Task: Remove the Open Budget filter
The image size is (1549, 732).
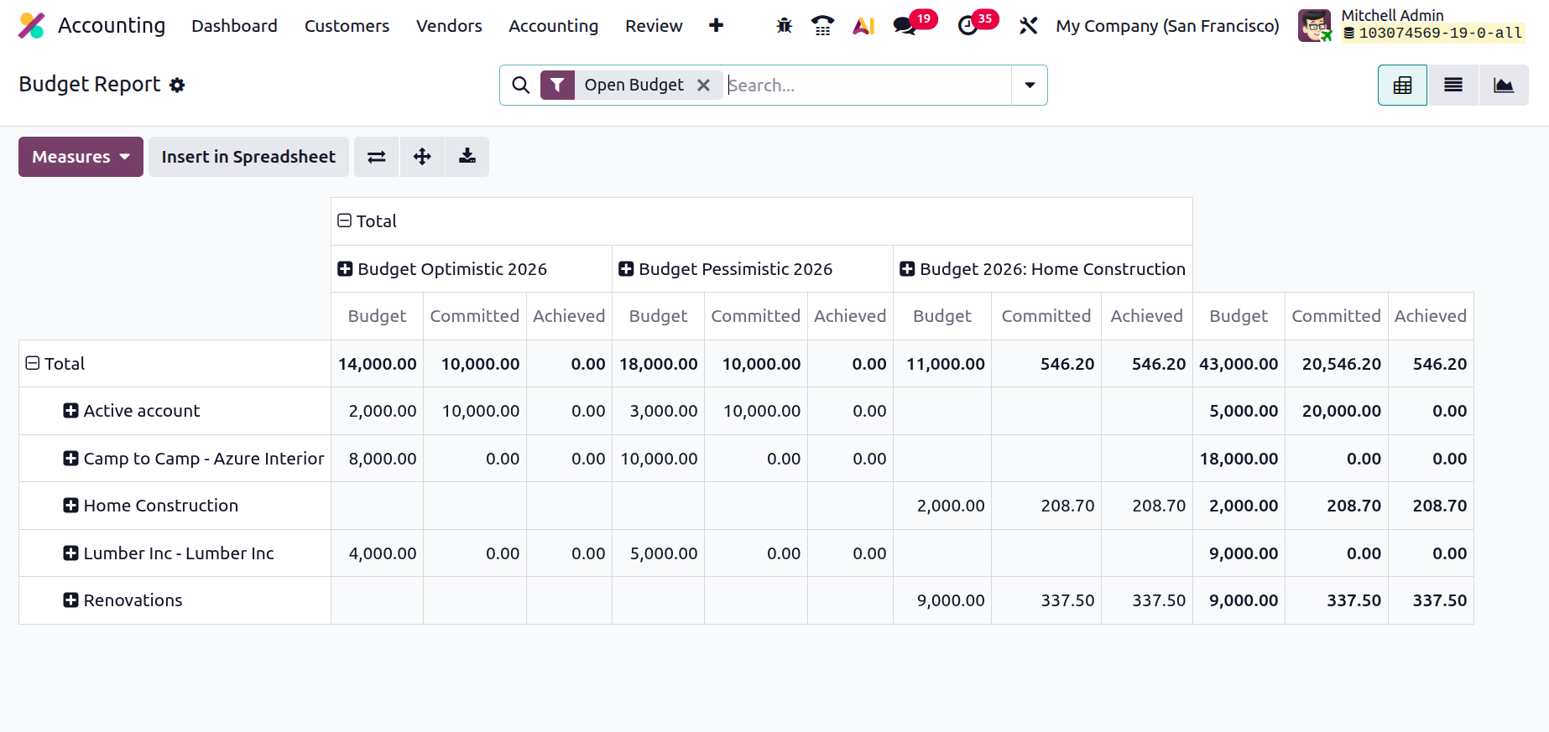Action: pyautogui.click(x=704, y=85)
